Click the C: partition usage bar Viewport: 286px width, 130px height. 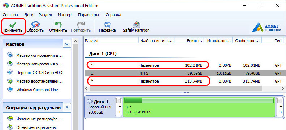(199, 101)
